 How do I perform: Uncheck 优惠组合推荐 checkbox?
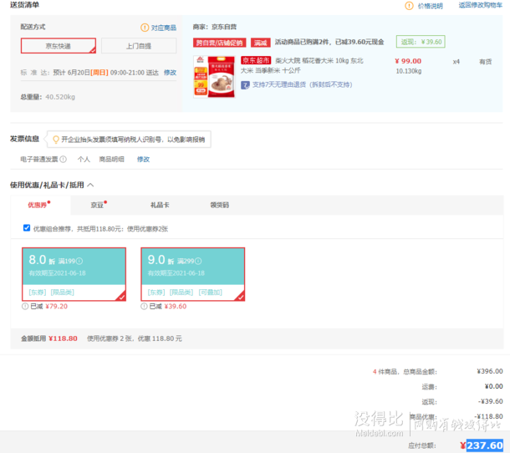pos(27,227)
